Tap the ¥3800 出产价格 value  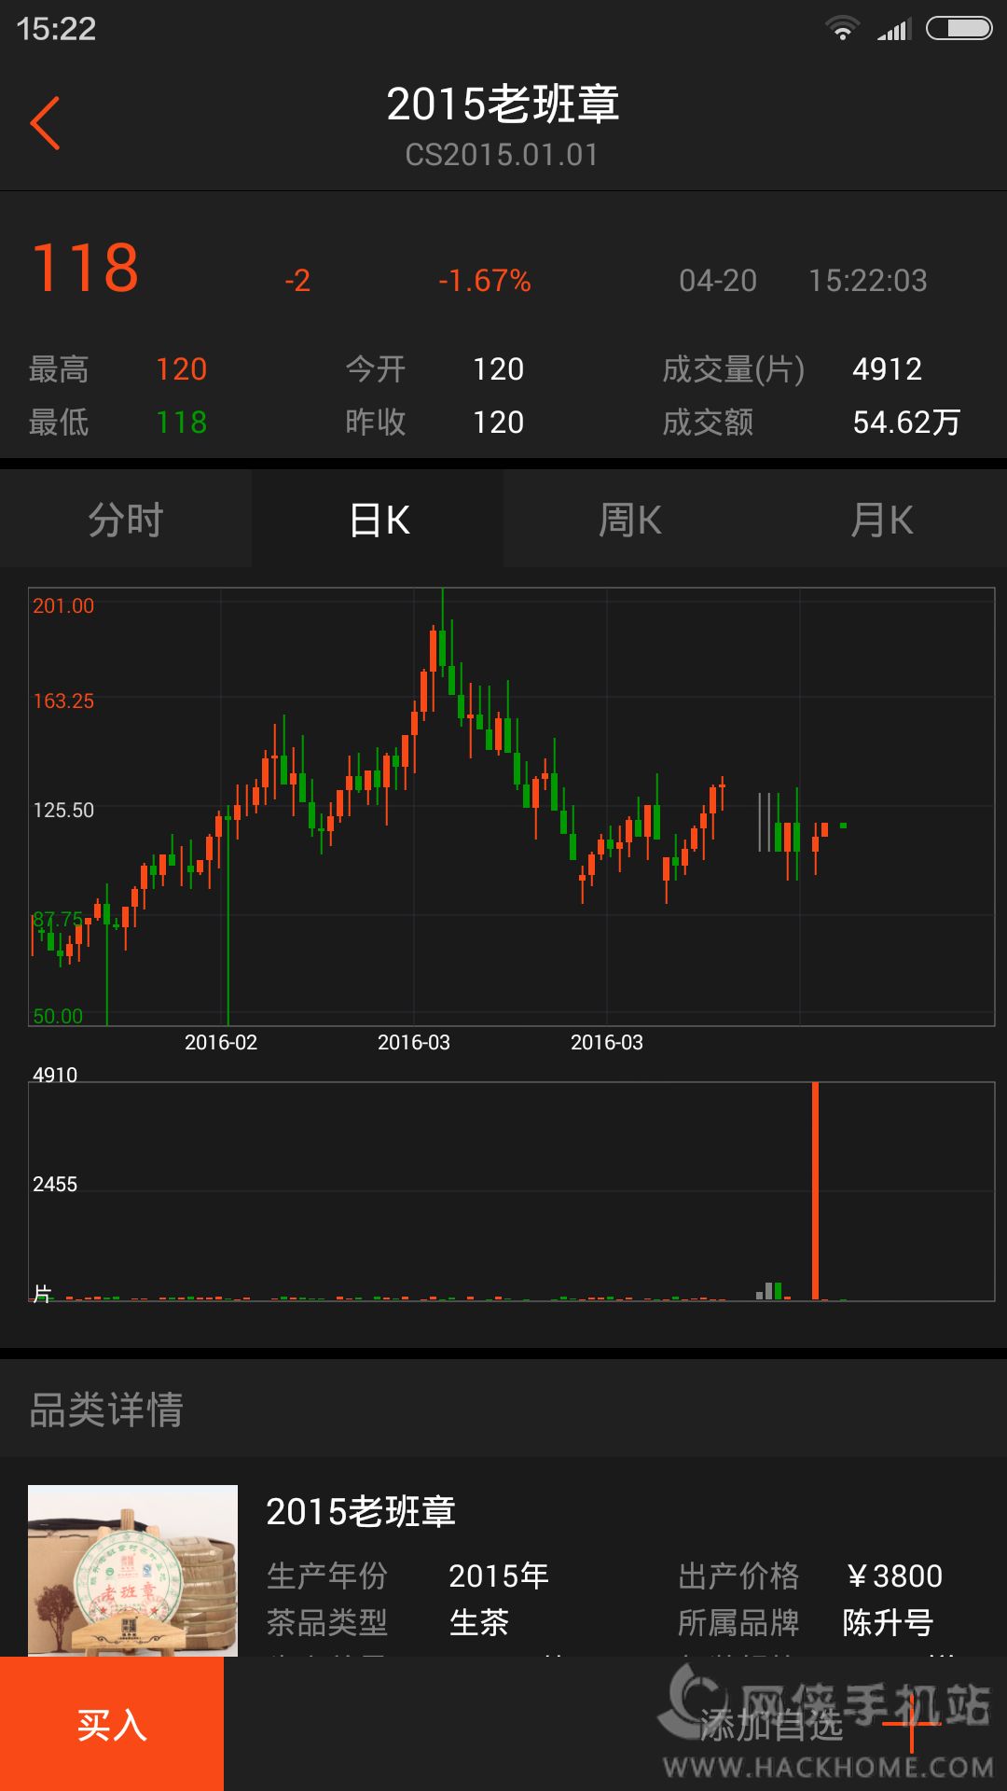[895, 1576]
